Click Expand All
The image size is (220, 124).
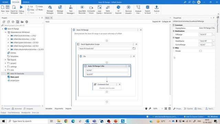point(156,21)
